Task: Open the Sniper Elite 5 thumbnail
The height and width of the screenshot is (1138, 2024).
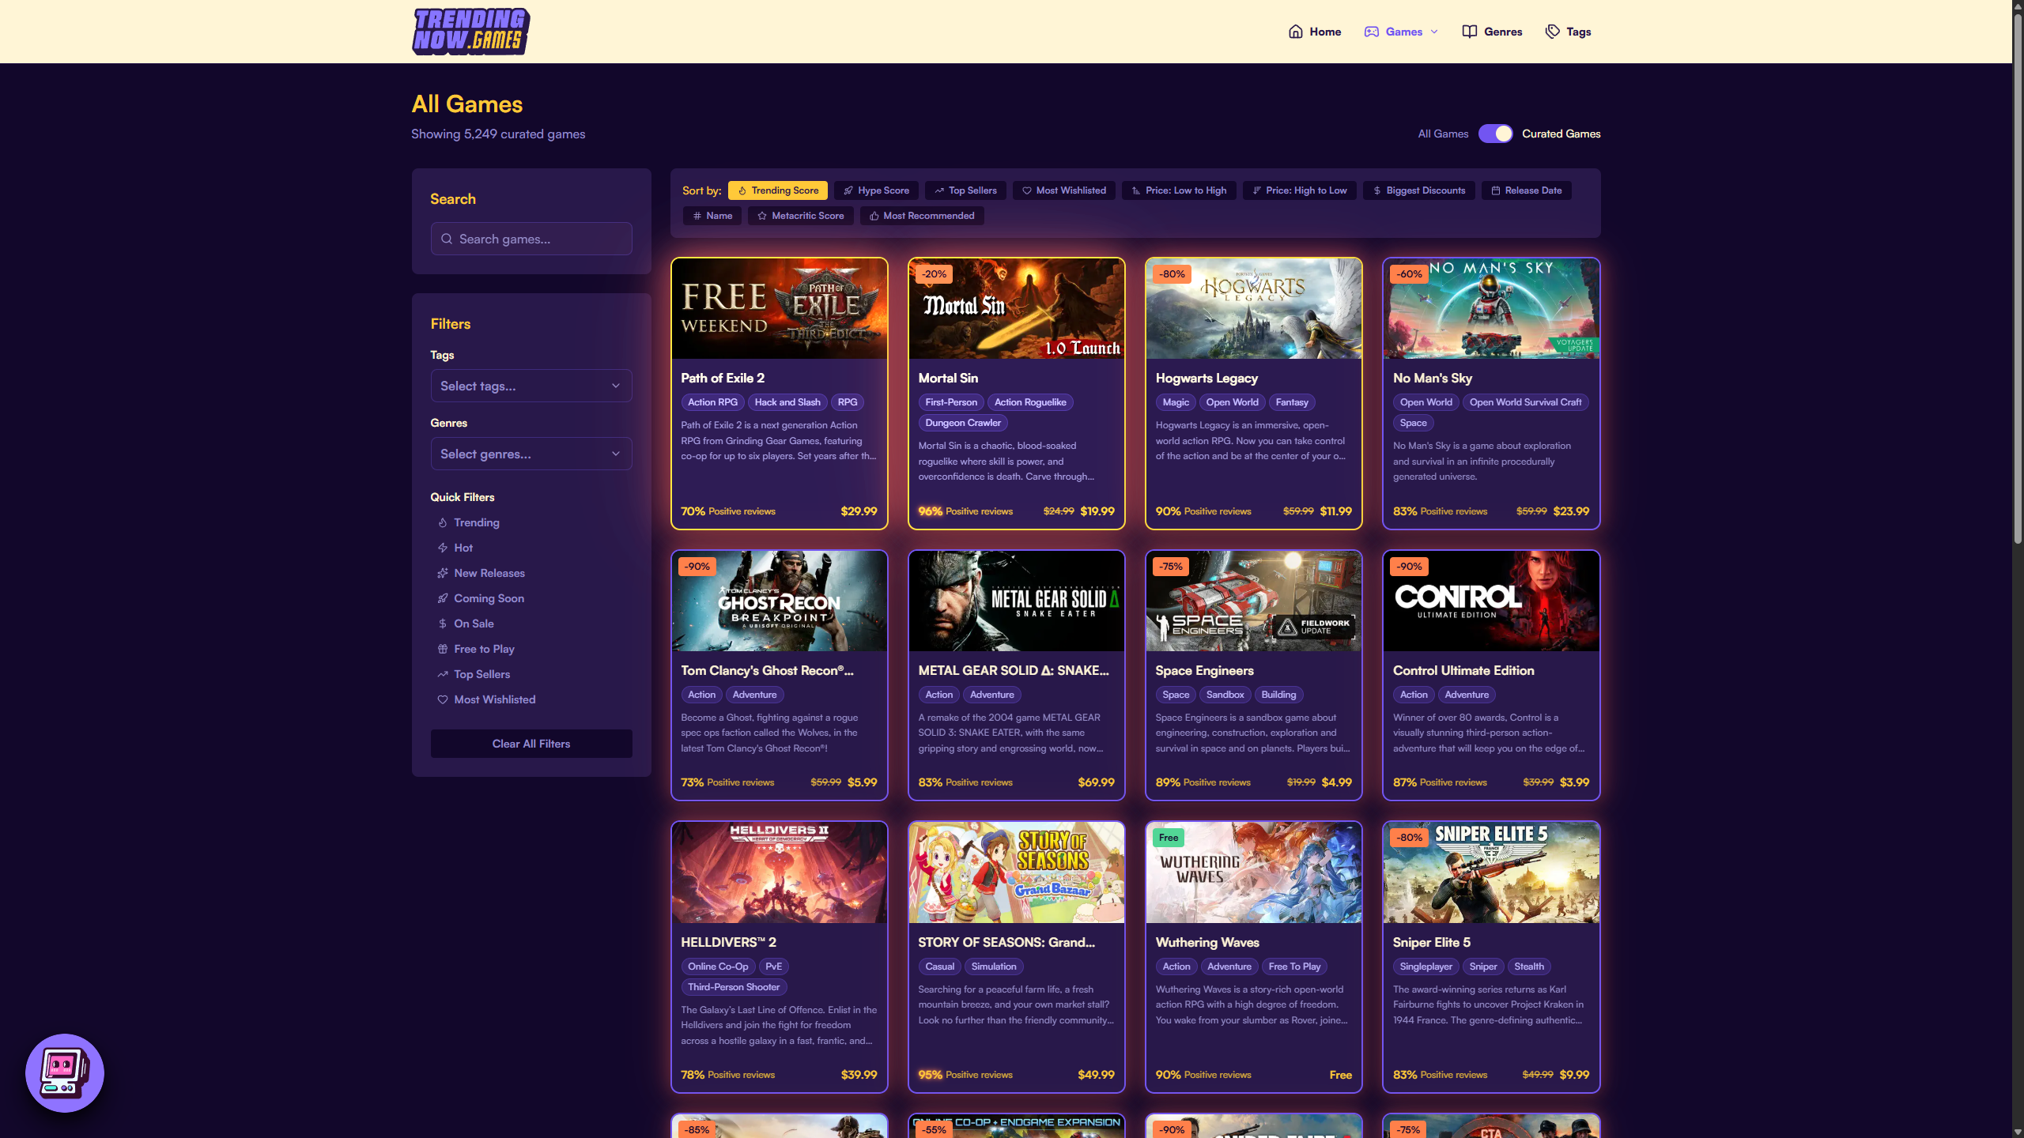Action: [x=1491, y=872]
